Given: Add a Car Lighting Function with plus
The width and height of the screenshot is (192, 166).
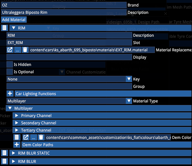Looking at the screenshot, I should pyautogui.click(x=10, y=94).
